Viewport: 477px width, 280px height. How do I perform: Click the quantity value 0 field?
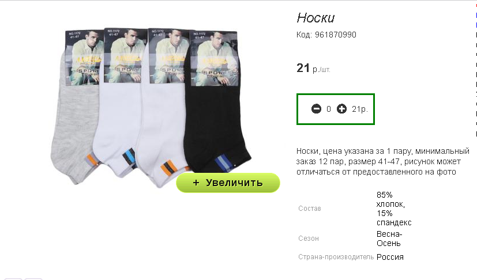(x=329, y=109)
